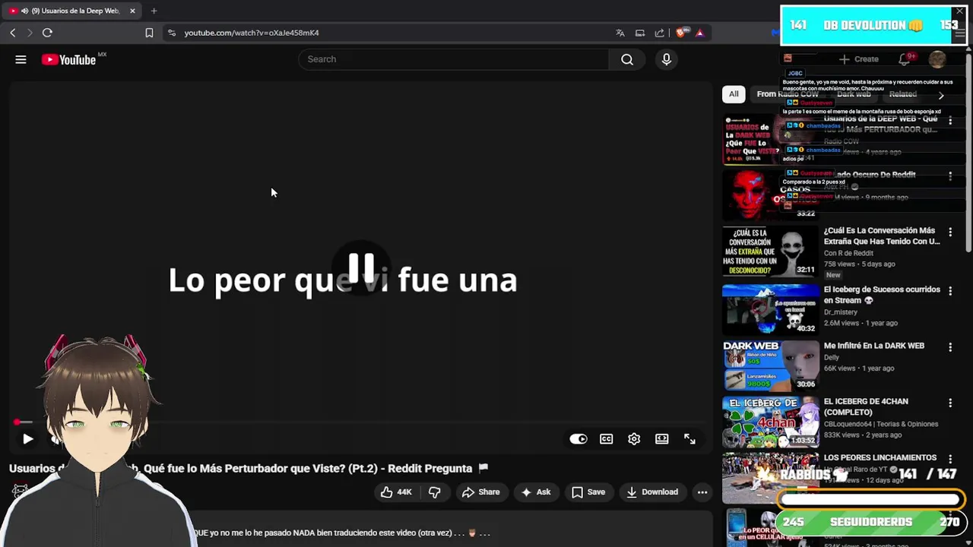This screenshot has width=973, height=547.
Task: Enter full screen mode
Action: tap(689, 438)
